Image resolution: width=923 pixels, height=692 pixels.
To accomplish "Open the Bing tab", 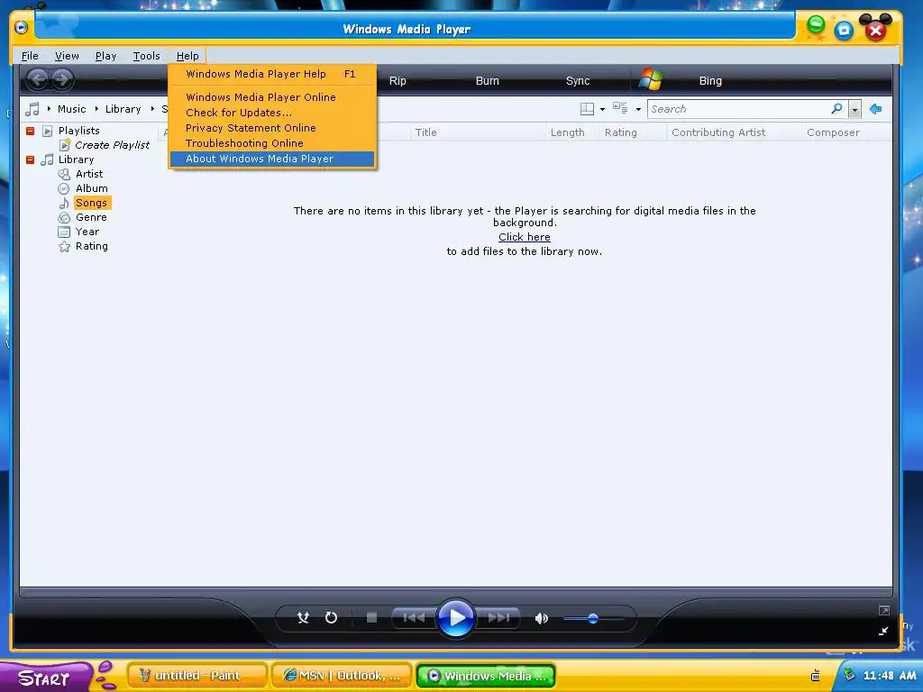I will coord(710,80).
